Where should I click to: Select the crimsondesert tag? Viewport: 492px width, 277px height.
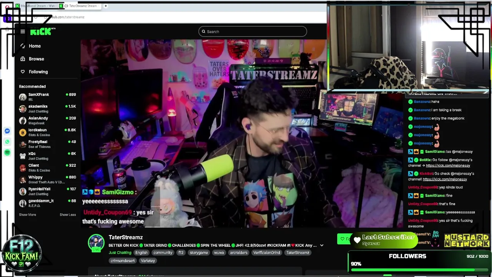pos(122,261)
